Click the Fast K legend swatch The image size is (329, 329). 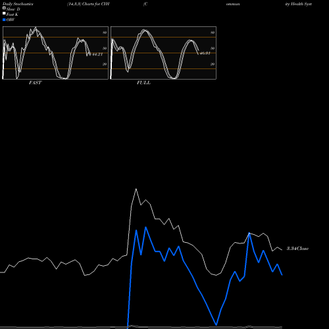click(x=4, y=13)
